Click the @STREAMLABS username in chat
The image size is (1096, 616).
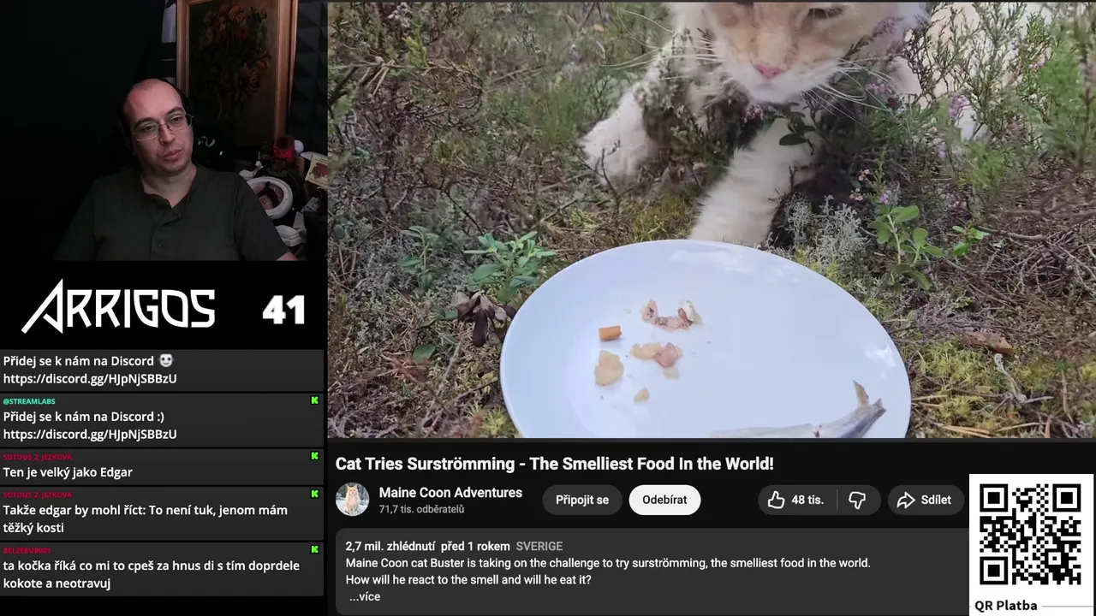[x=29, y=400]
